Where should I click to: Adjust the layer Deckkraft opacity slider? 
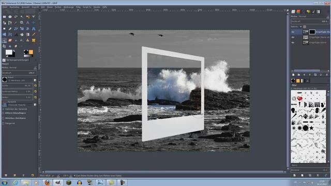310,22
